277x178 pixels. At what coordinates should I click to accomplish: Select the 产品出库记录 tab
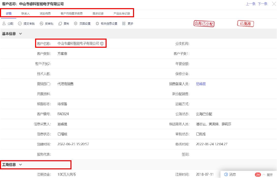(122, 13)
